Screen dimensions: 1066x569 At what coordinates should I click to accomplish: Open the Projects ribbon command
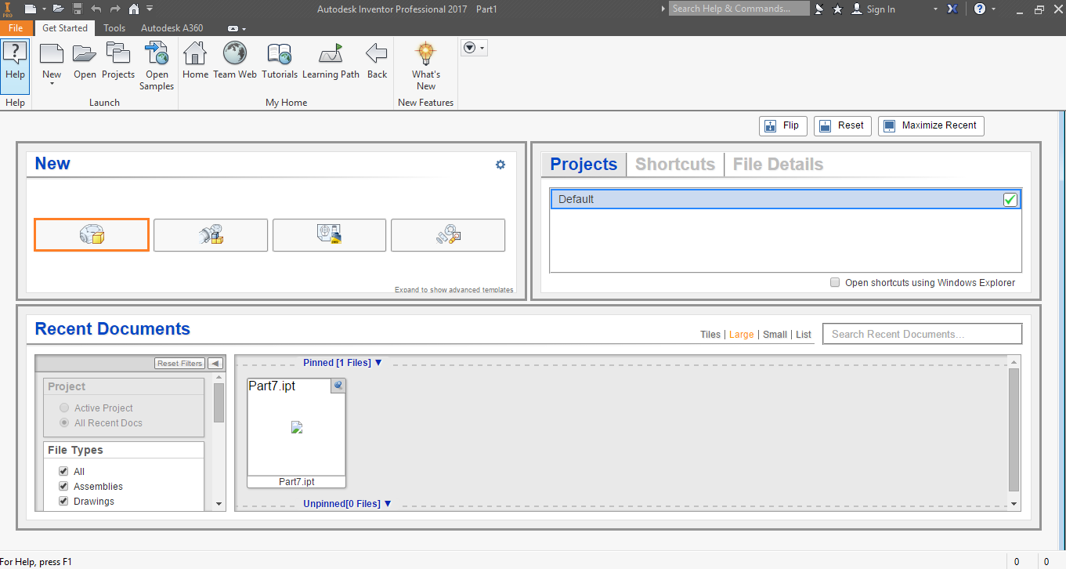click(x=118, y=61)
